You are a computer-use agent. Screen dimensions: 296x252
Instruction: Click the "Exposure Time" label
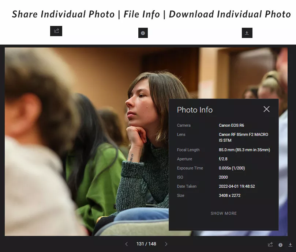[190, 168]
